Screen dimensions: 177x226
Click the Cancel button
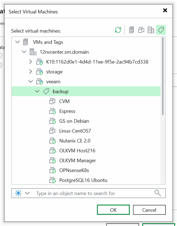click(149, 210)
